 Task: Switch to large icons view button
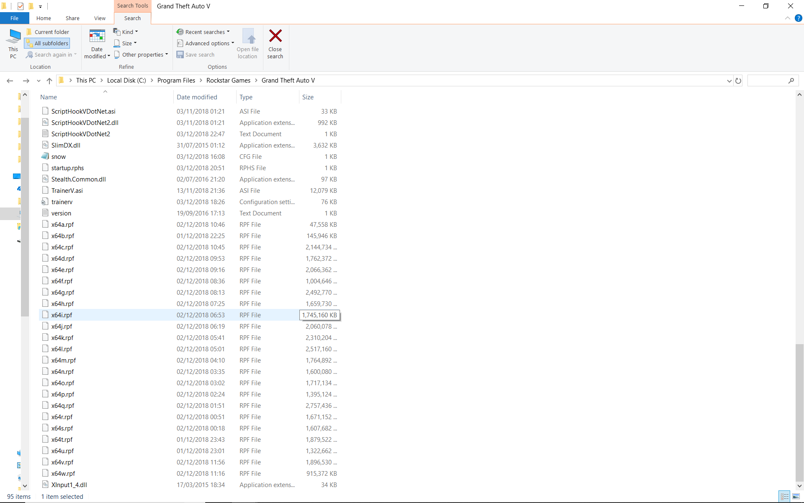[x=796, y=496]
